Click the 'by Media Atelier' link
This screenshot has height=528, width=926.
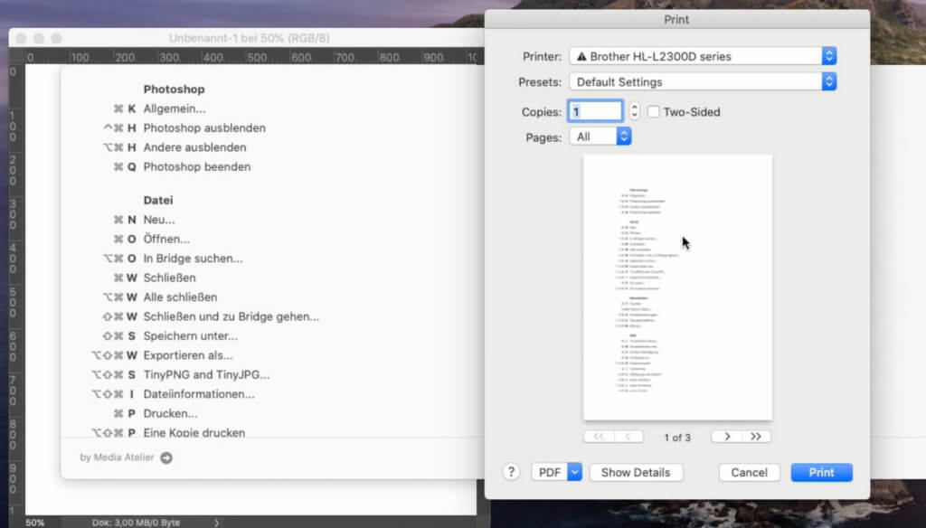pos(117,457)
